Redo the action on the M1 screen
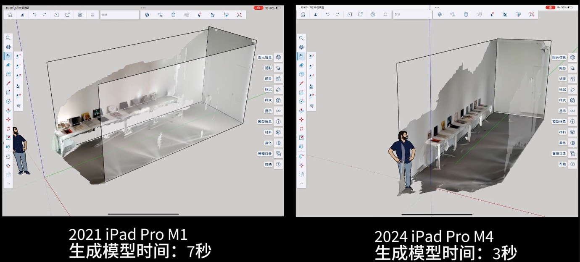This screenshot has height=262, width=580. pos(44,15)
